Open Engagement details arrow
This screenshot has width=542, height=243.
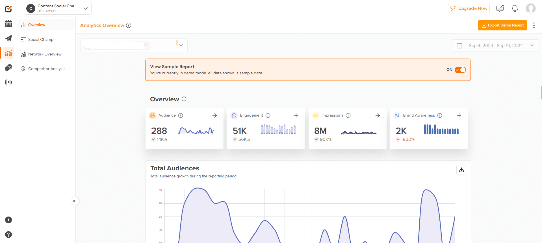(296, 115)
